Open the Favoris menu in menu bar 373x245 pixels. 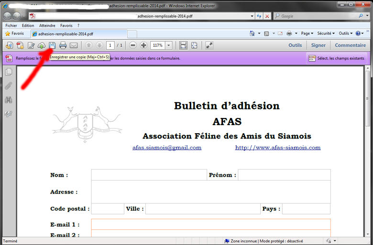click(x=66, y=25)
